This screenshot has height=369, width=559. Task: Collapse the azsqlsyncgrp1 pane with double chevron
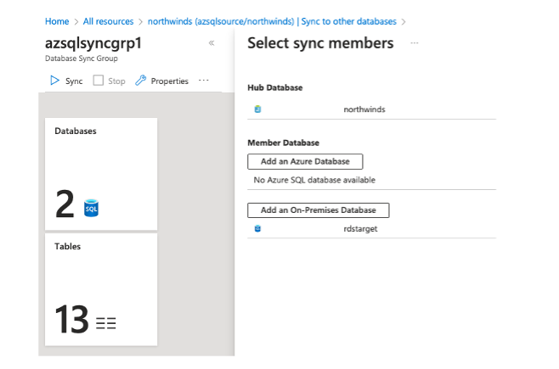[212, 43]
